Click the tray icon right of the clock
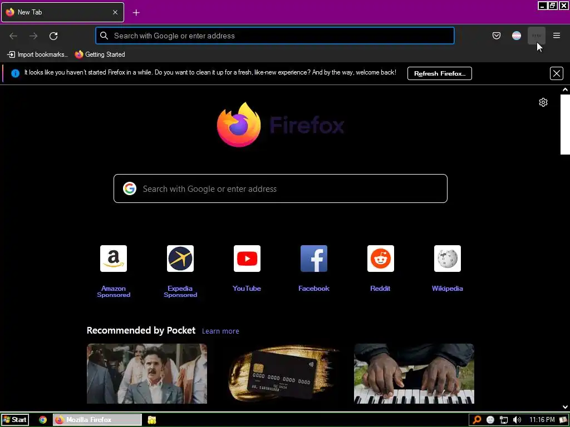This screenshot has width=570, height=427. tap(563, 420)
